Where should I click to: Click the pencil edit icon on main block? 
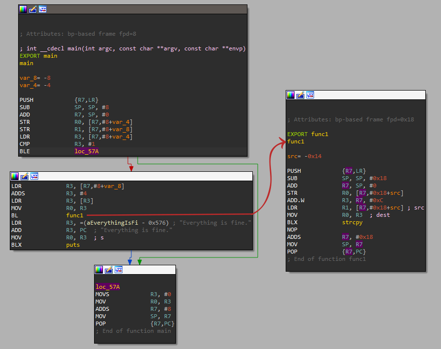(x=33, y=9)
